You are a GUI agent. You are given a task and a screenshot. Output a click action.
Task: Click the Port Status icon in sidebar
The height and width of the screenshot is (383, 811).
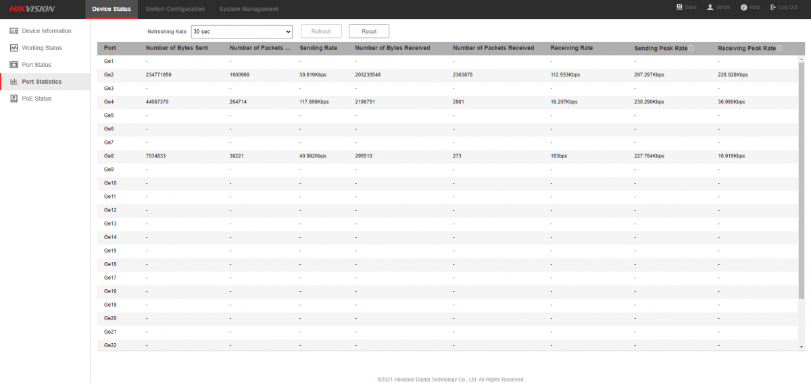[14, 65]
